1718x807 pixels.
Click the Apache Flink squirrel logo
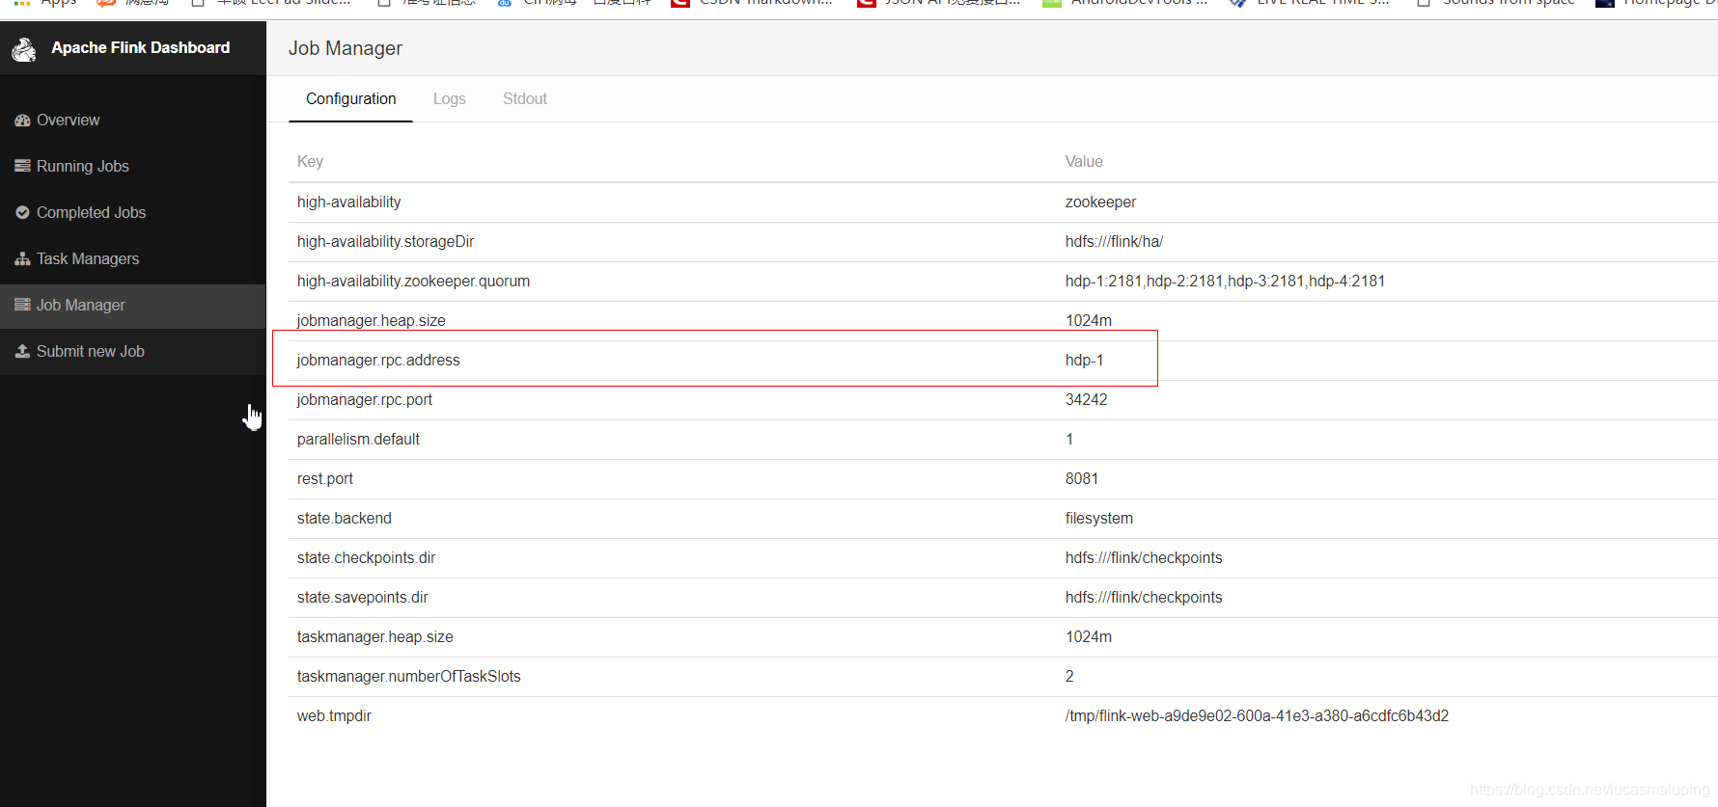pos(24,48)
